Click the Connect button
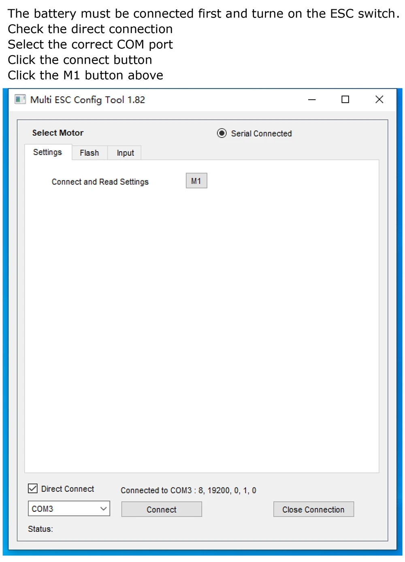The image size is (405, 562). pos(162,509)
